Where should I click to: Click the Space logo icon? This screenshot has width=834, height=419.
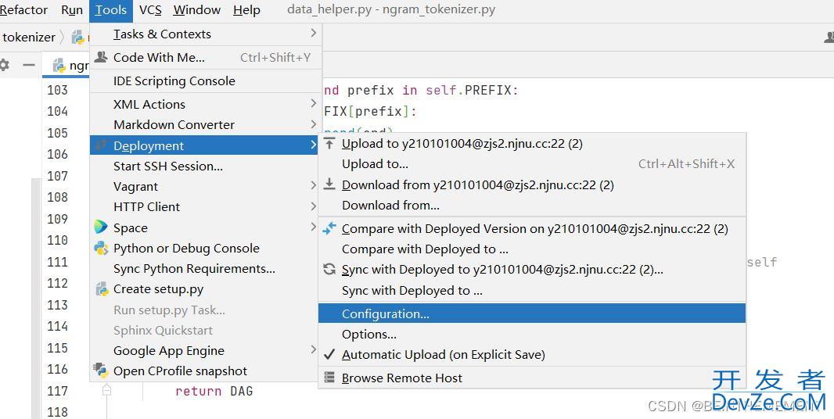[100, 227]
